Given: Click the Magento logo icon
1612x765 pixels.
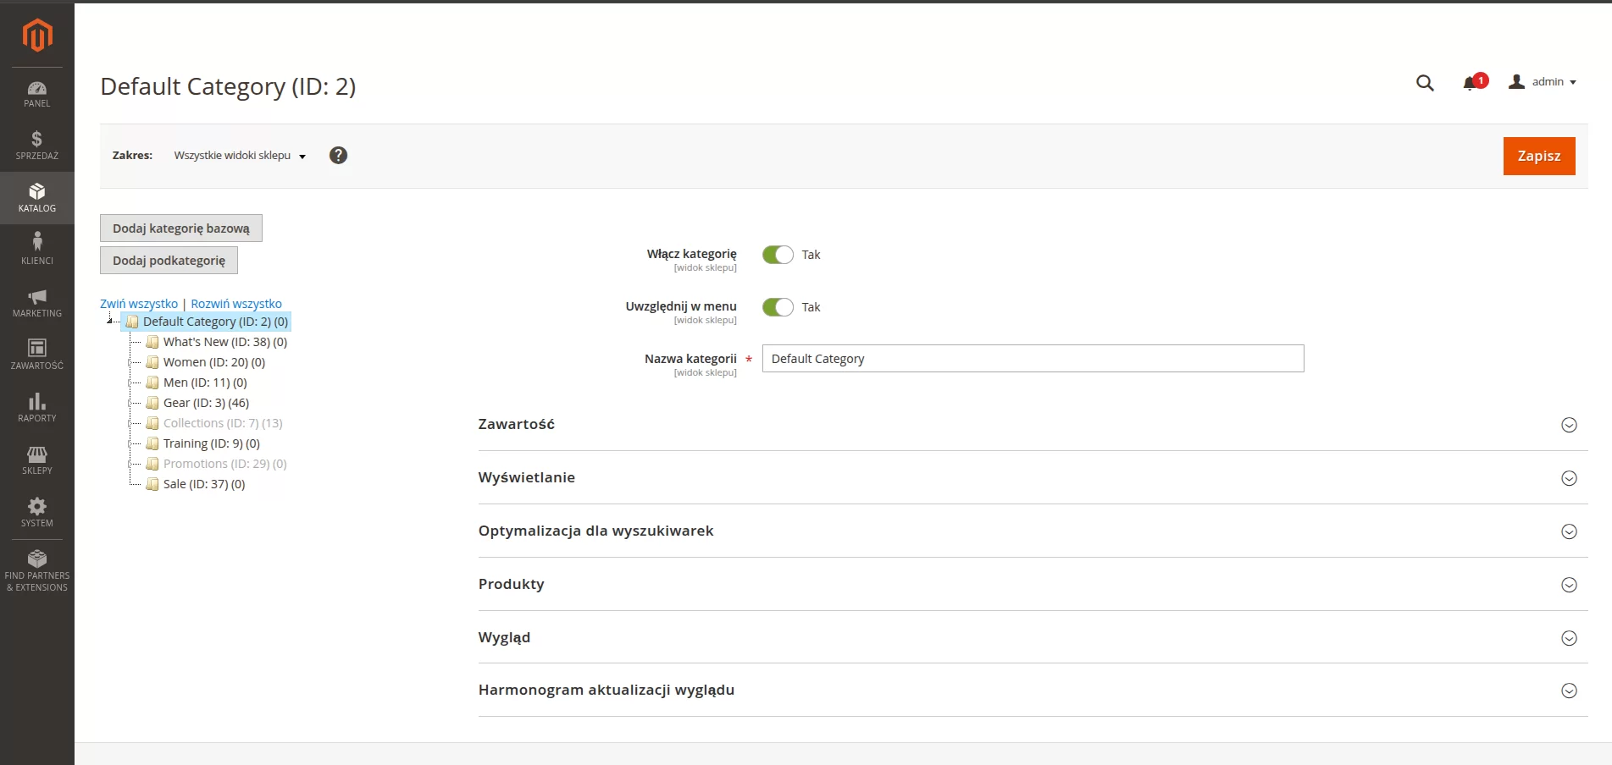Looking at the screenshot, I should coord(37,36).
